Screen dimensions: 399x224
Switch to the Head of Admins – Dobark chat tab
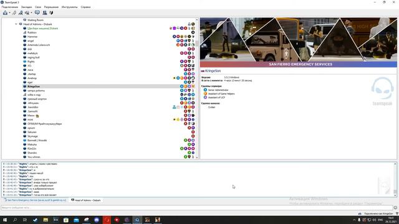(86, 200)
